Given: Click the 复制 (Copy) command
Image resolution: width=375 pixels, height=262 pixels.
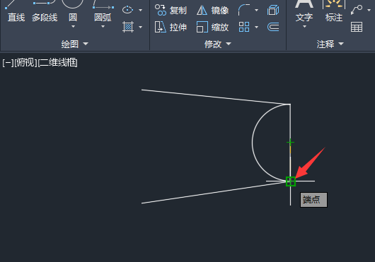Looking at the screenshot, I should [x=171, y=11].
